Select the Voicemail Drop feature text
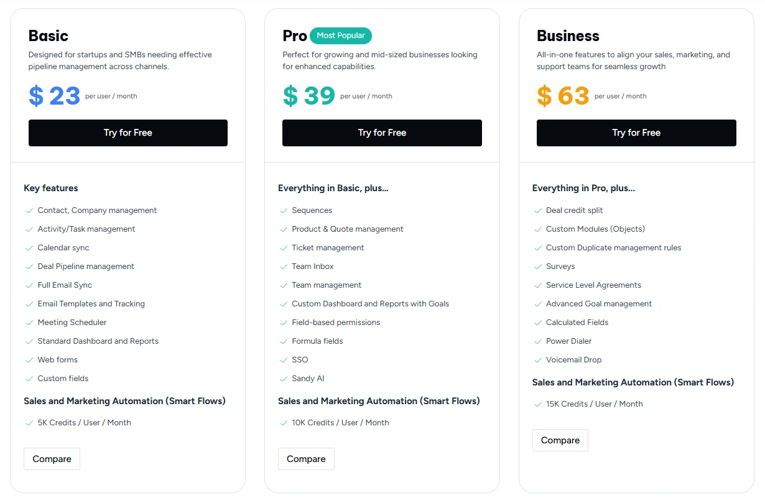 [x=573, y=360]
